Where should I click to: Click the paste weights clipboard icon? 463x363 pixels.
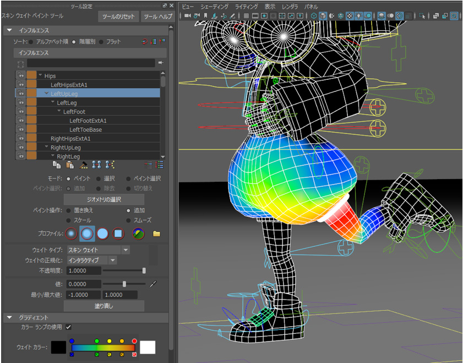[70, 165]
